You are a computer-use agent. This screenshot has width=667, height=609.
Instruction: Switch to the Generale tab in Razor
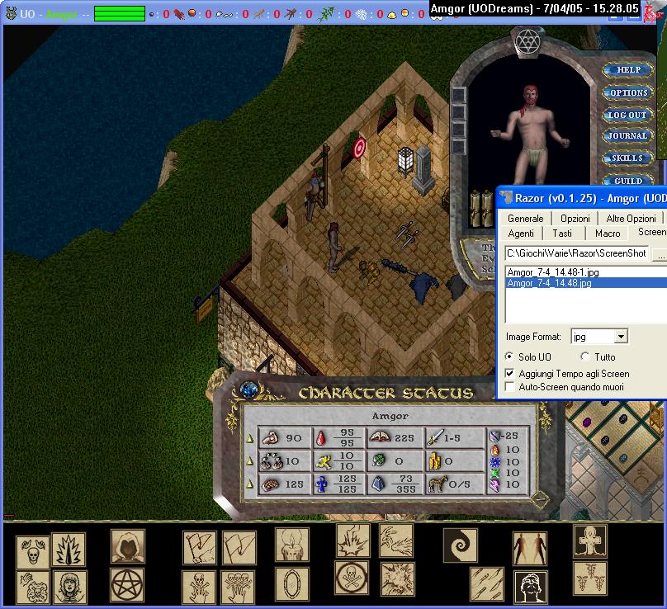pos(525,218)
